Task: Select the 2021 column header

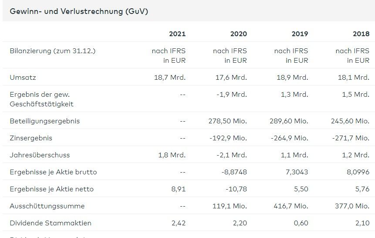Action: point(177,34)
